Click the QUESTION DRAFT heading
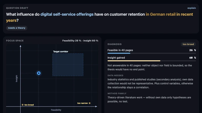This screenshot has width=202, height=113. (17, 8)
